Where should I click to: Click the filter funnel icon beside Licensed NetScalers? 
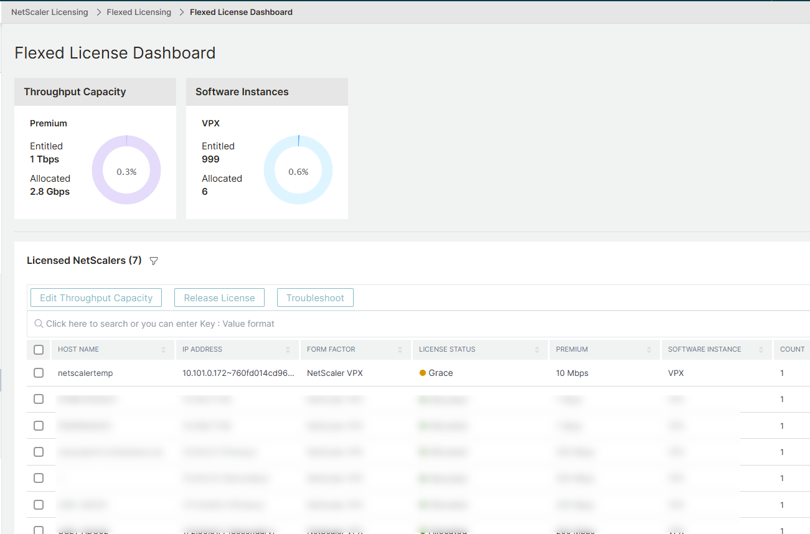point(154,261)
